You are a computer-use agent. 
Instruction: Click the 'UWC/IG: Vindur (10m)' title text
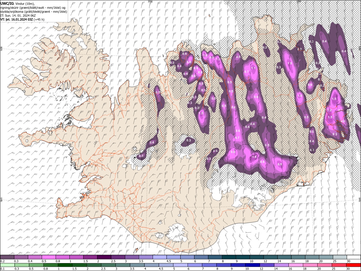click(x=17, y=3)
